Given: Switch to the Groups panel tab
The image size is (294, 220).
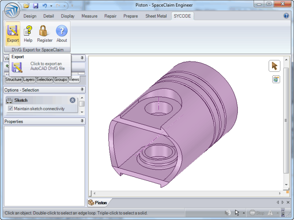Looking at the screenshot, I should click(61, 79).
